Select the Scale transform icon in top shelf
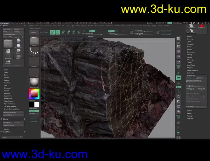The width and height of the screenshot is (210, 161). [68, 32]
